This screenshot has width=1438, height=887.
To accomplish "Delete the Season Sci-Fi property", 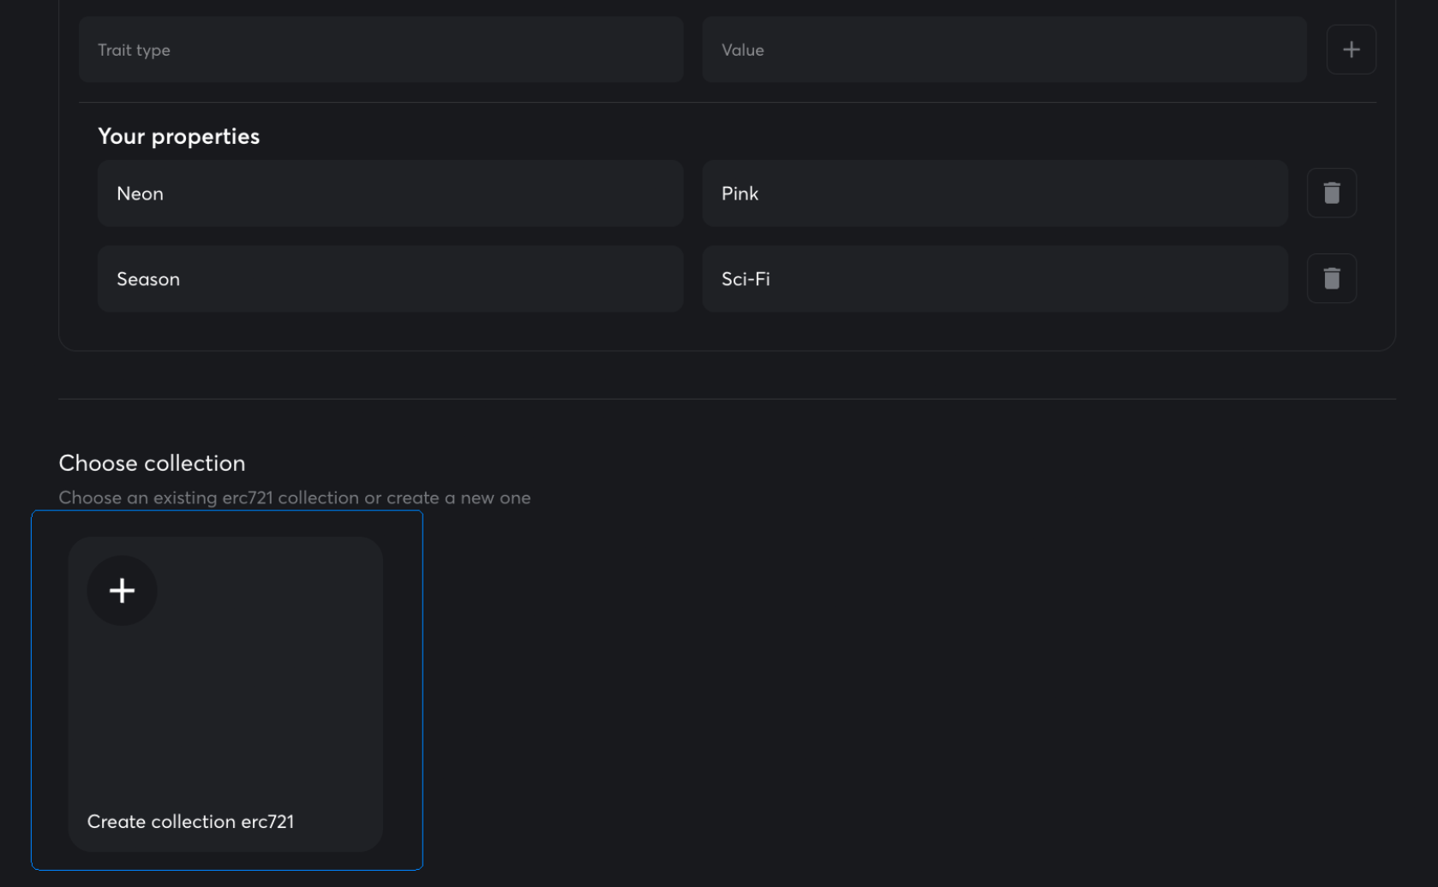I will [x=1331, y=279].
